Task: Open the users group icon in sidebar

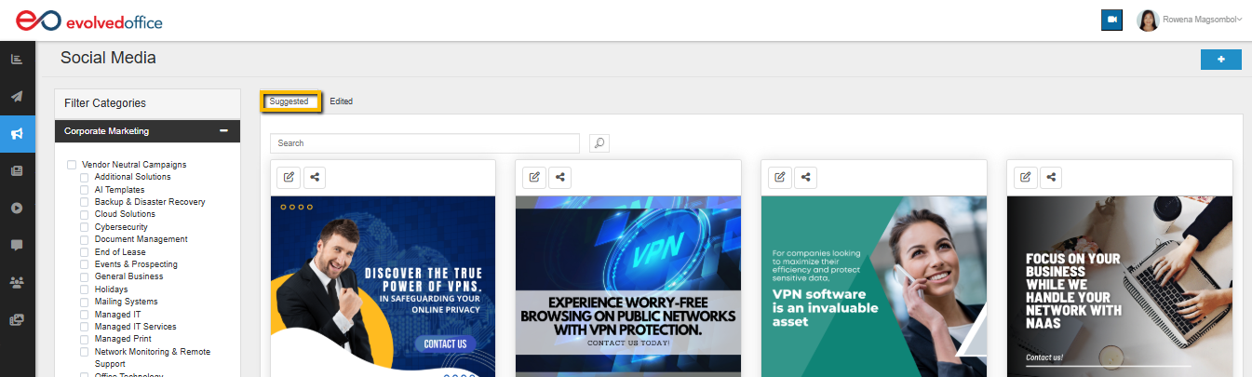Action: click(x=17, y=281)
